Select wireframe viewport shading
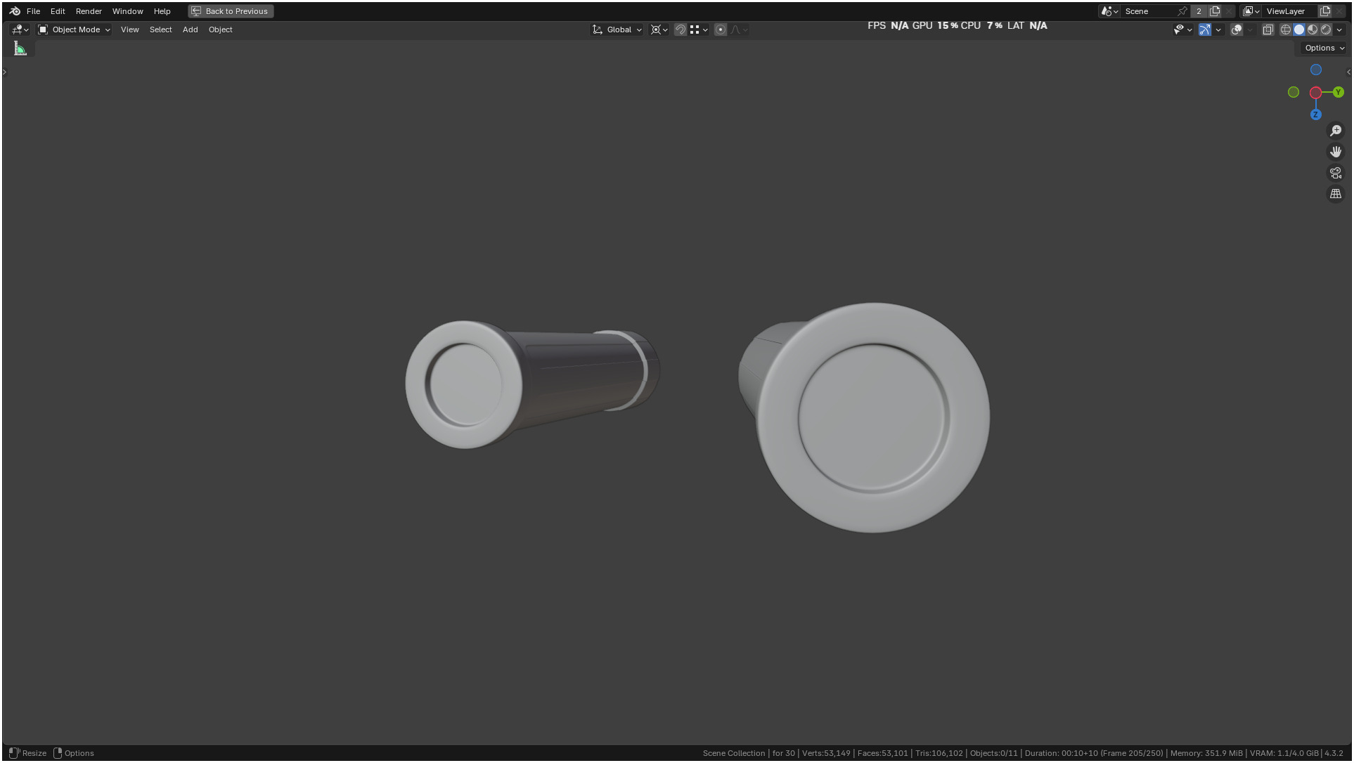Viewport: 1354px width, 763px height. (1285, 30)
